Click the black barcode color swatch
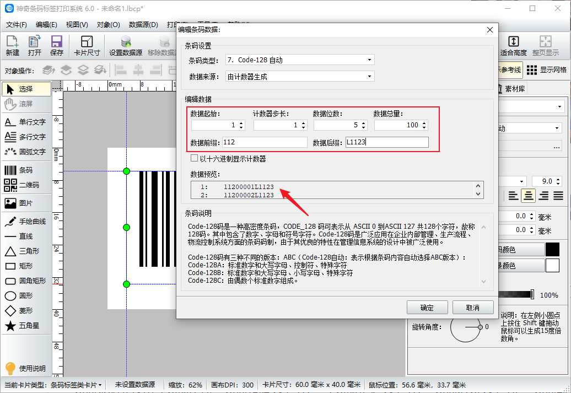 tap(552, 250)
